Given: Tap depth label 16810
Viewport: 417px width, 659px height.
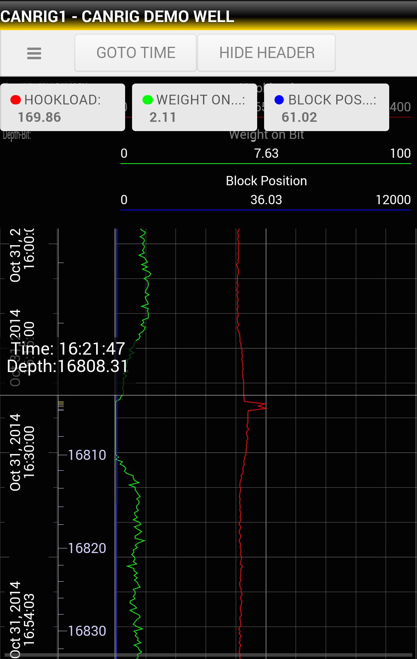Looking at the screenshot, I should (87, 455).
